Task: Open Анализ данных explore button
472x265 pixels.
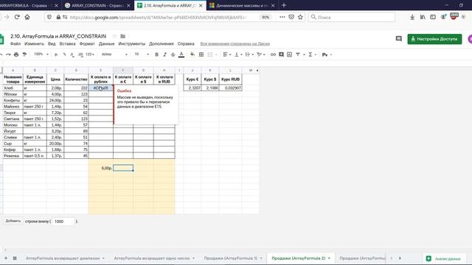Action: point(445,258)
